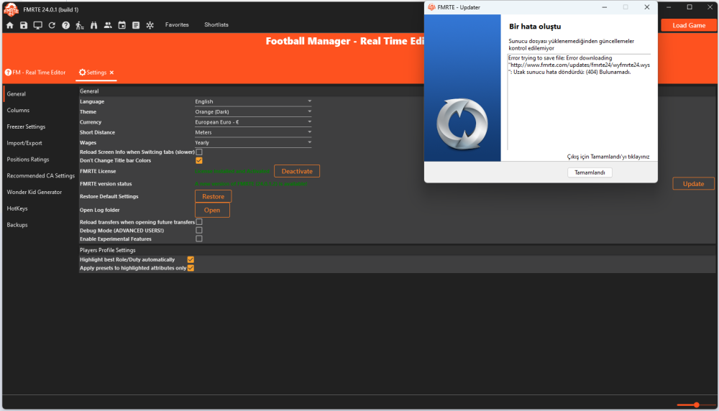Close the Settings tab with X
Screen dimensions: 719x411
pos(111,73)
